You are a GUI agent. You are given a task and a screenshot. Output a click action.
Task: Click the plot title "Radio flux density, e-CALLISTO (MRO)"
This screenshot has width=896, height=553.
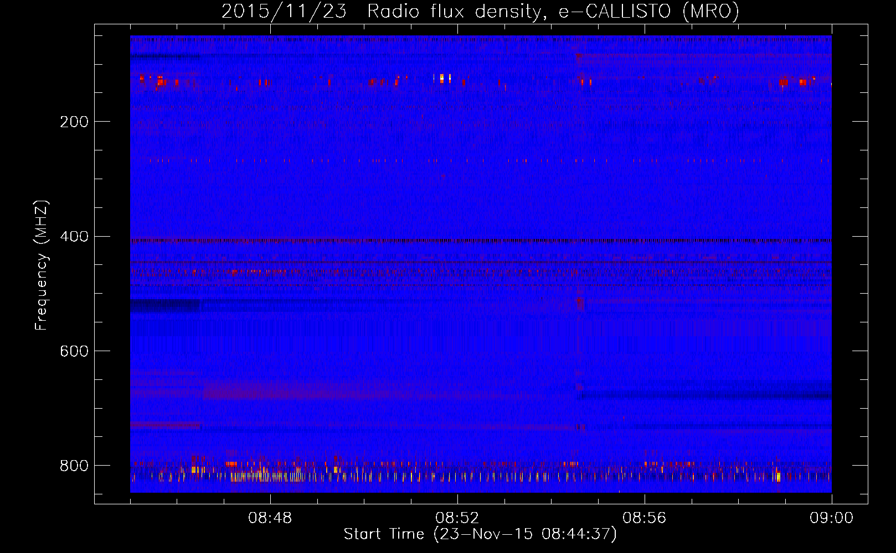pyautogui.click(x=553, y=11)
